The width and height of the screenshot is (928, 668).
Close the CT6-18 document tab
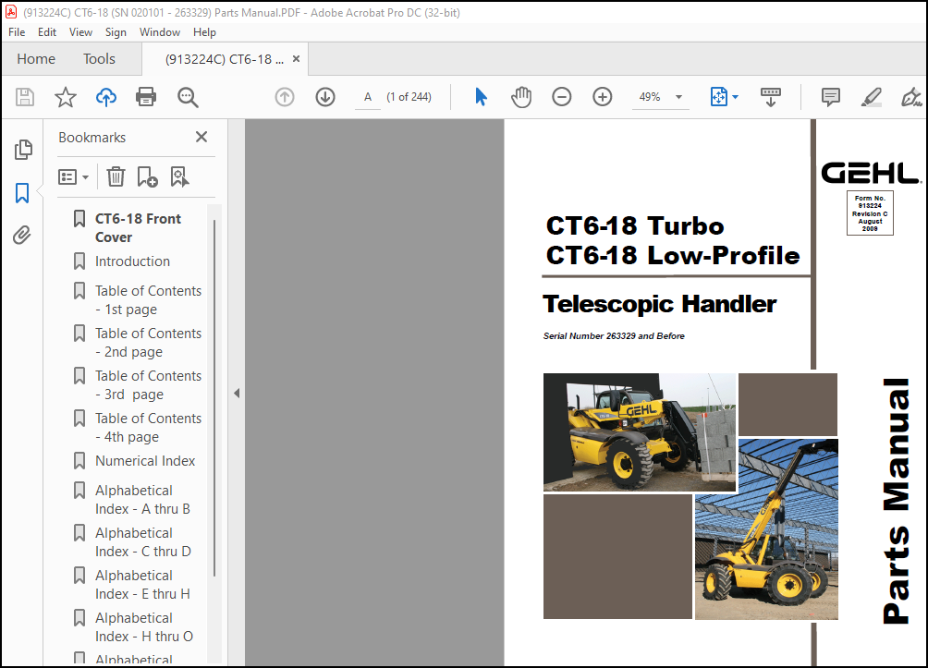pos(296,58)
